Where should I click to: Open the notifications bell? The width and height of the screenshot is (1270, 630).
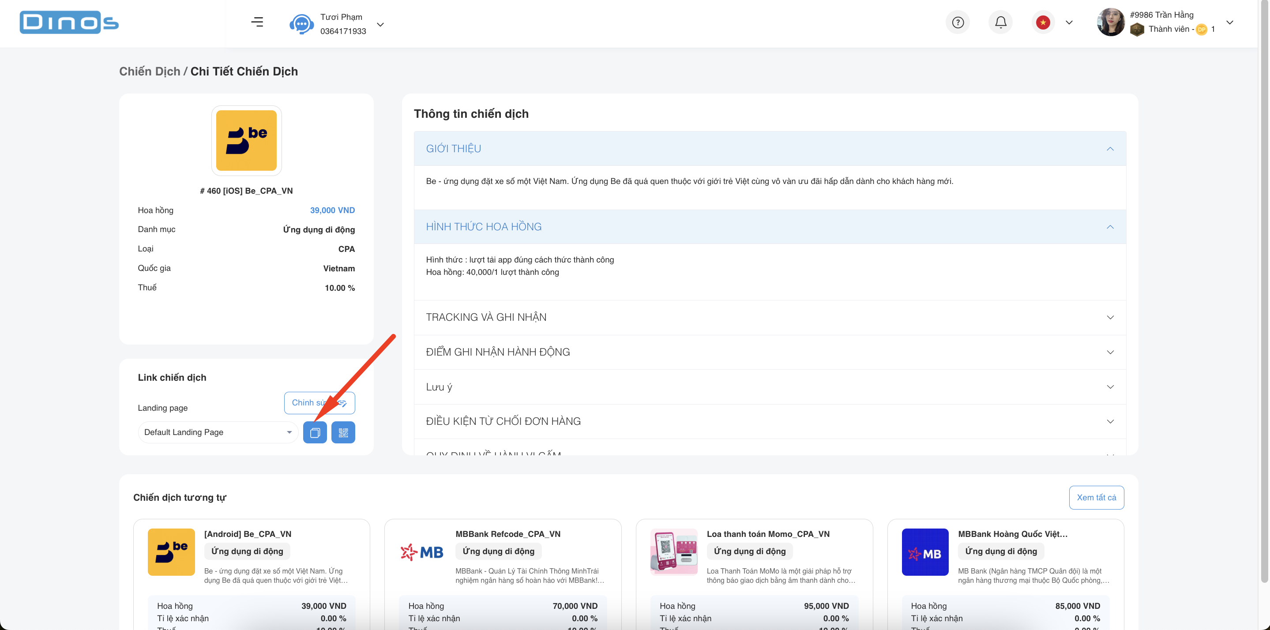point(1000,22)
